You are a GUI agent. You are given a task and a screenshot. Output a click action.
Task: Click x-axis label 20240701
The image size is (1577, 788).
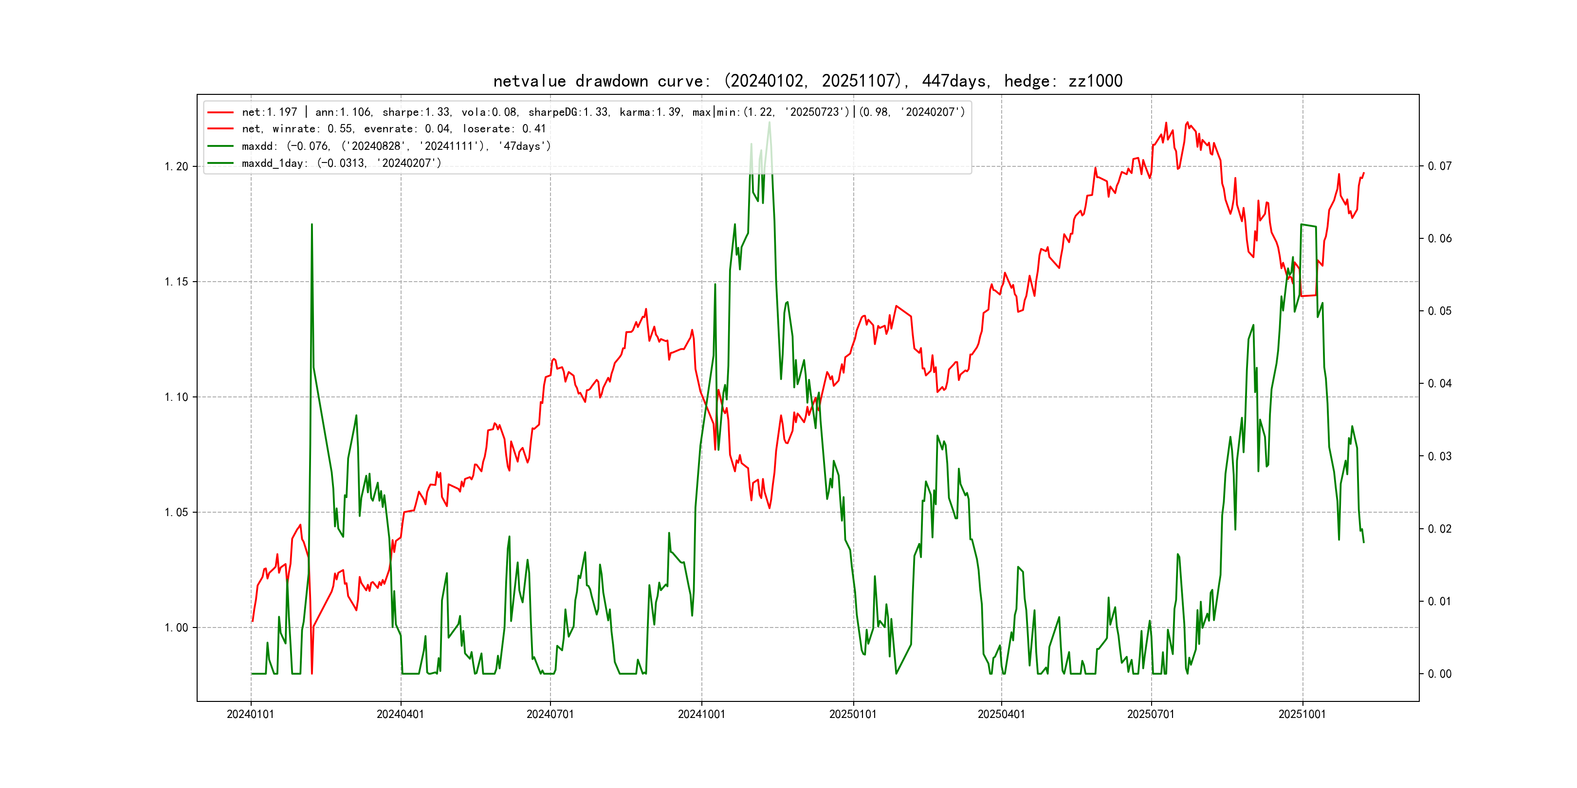click(550, 715)
